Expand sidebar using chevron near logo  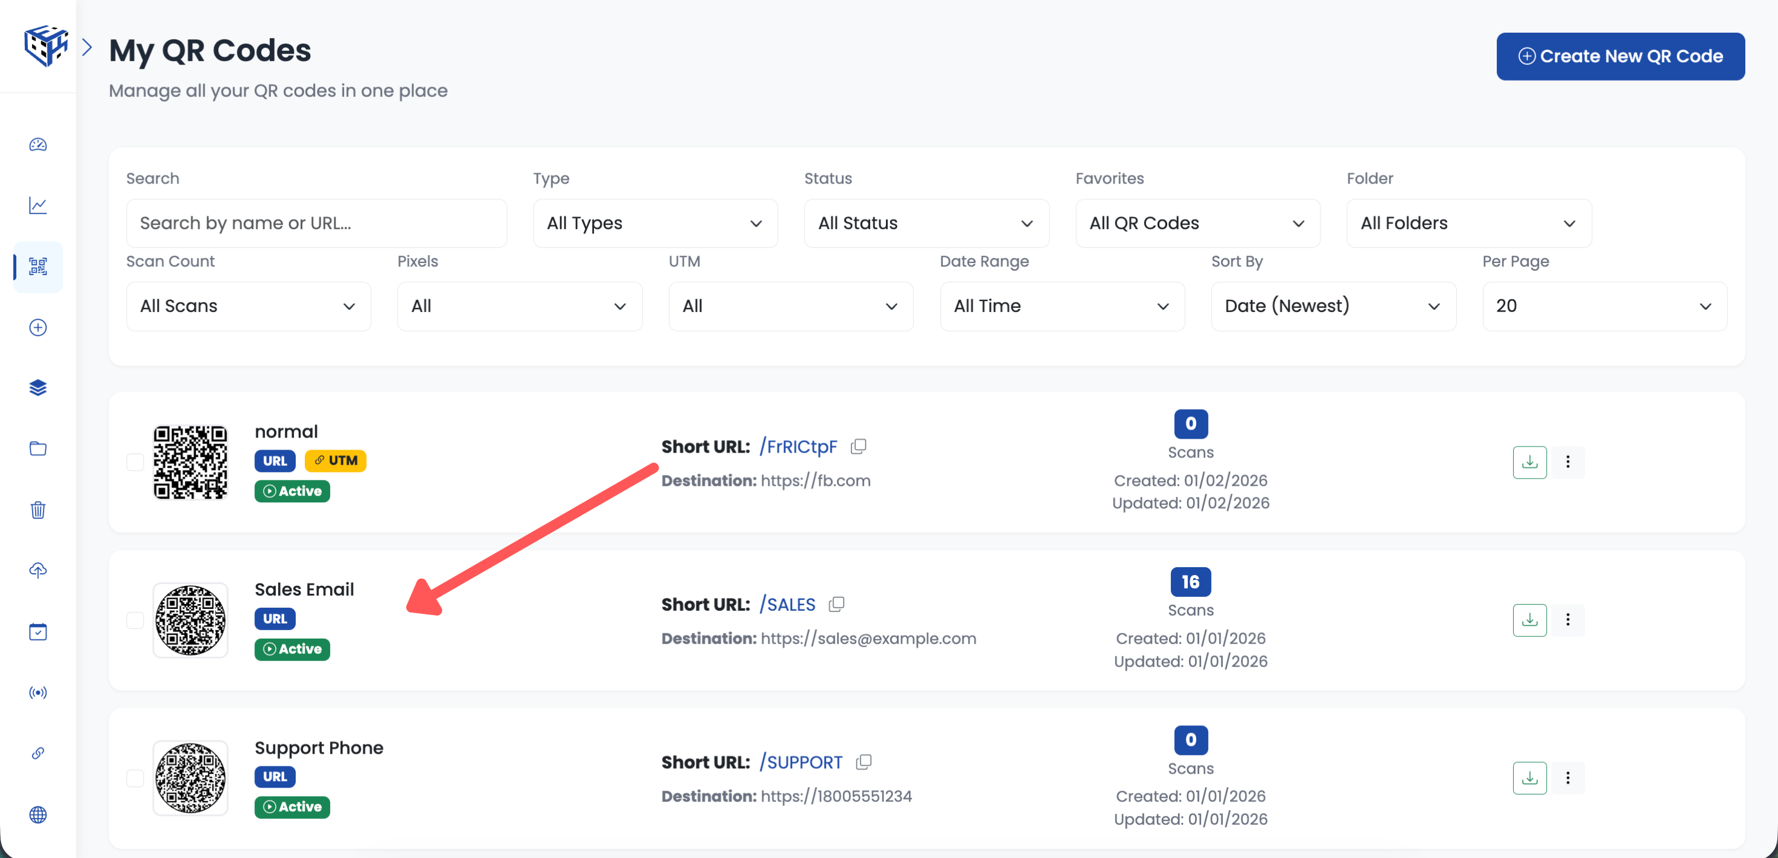[87, 48]
